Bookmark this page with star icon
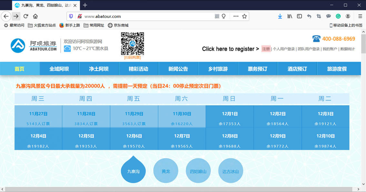This screenshot has width=366, height=192. (x=244, y=16)
